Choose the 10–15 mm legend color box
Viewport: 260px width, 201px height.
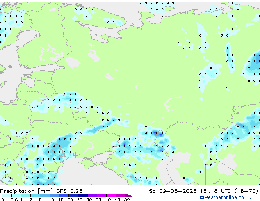tap(55, 196)
